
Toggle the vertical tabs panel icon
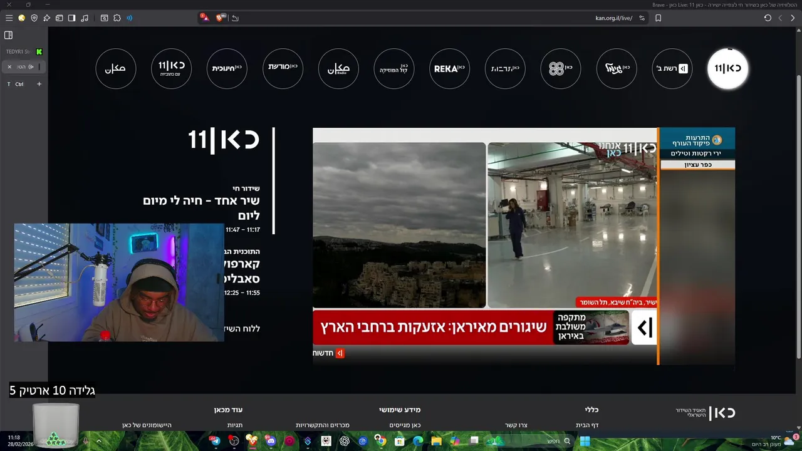tap(9, 35)
